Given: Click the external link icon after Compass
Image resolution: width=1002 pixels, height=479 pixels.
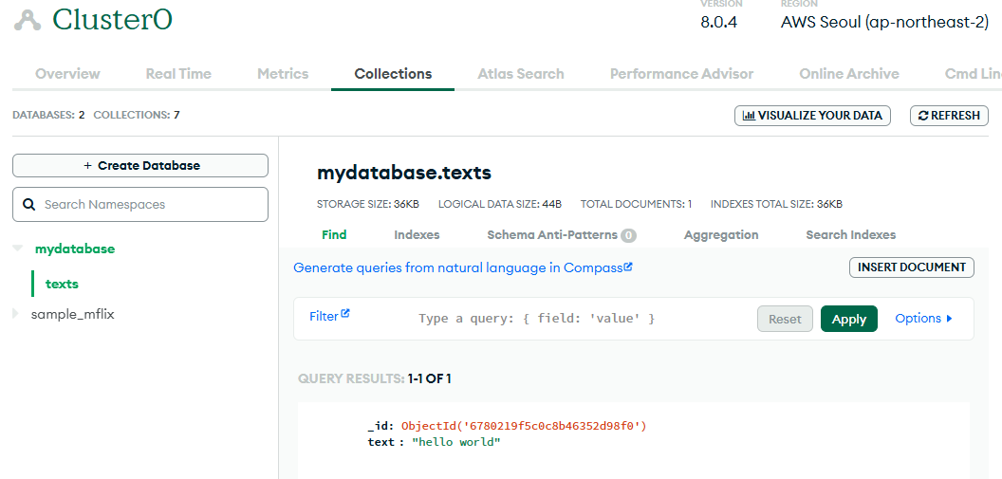Looking at the screenshot, I should (628, 267).
